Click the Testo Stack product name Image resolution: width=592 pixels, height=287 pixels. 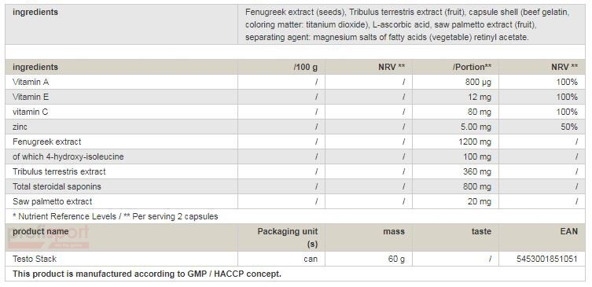click(35, 259)
